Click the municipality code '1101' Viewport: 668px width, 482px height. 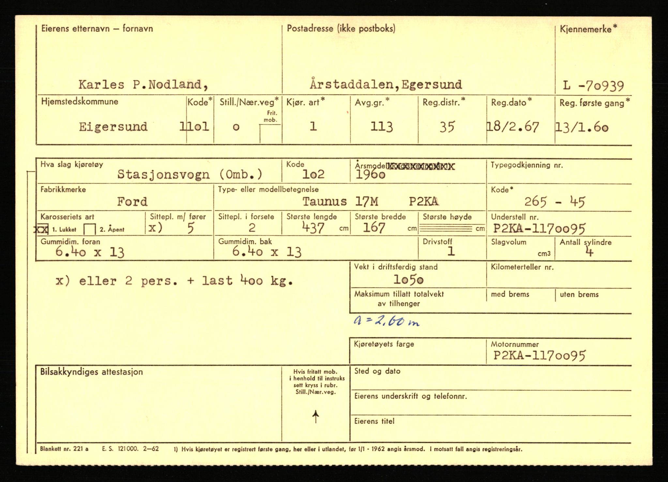click(x=194, y=126)
